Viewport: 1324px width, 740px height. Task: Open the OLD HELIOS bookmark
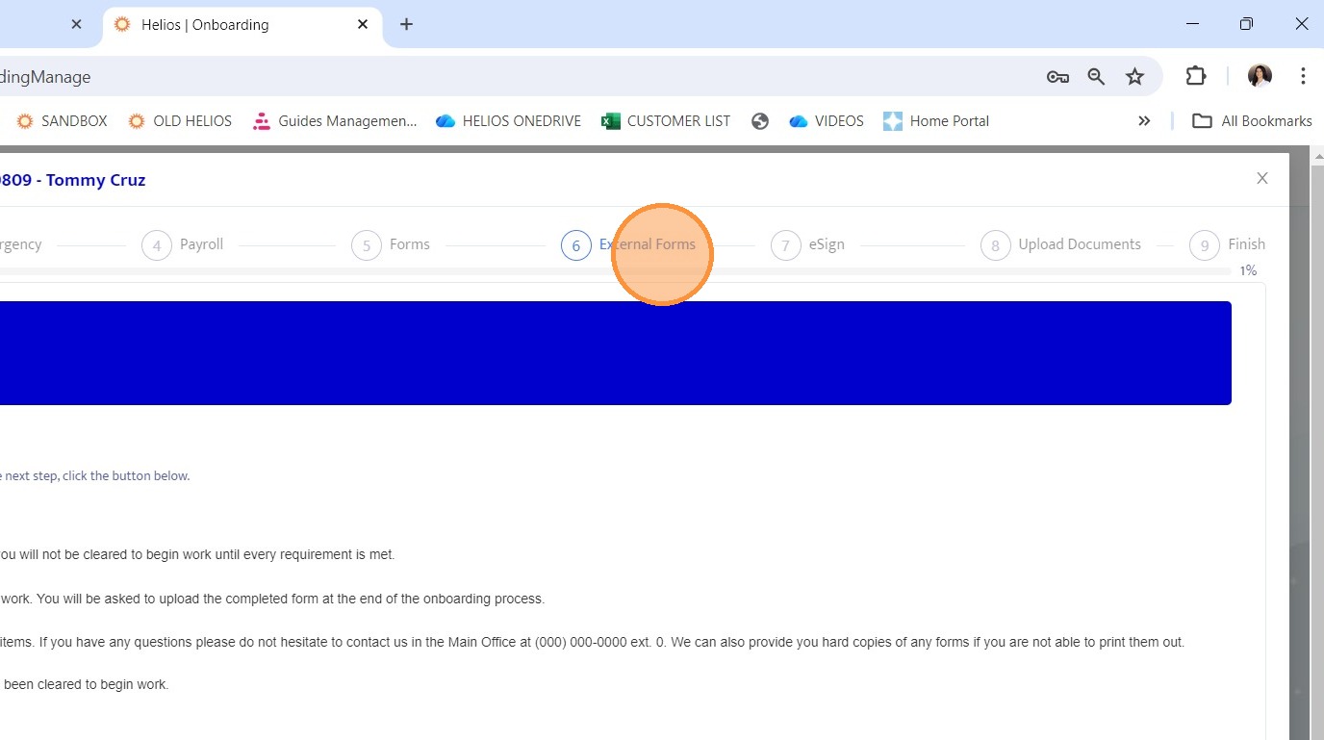(x=180, y=121)
